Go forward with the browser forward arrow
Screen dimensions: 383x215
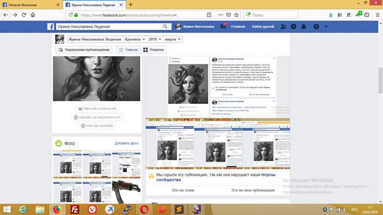click(15, 15)
